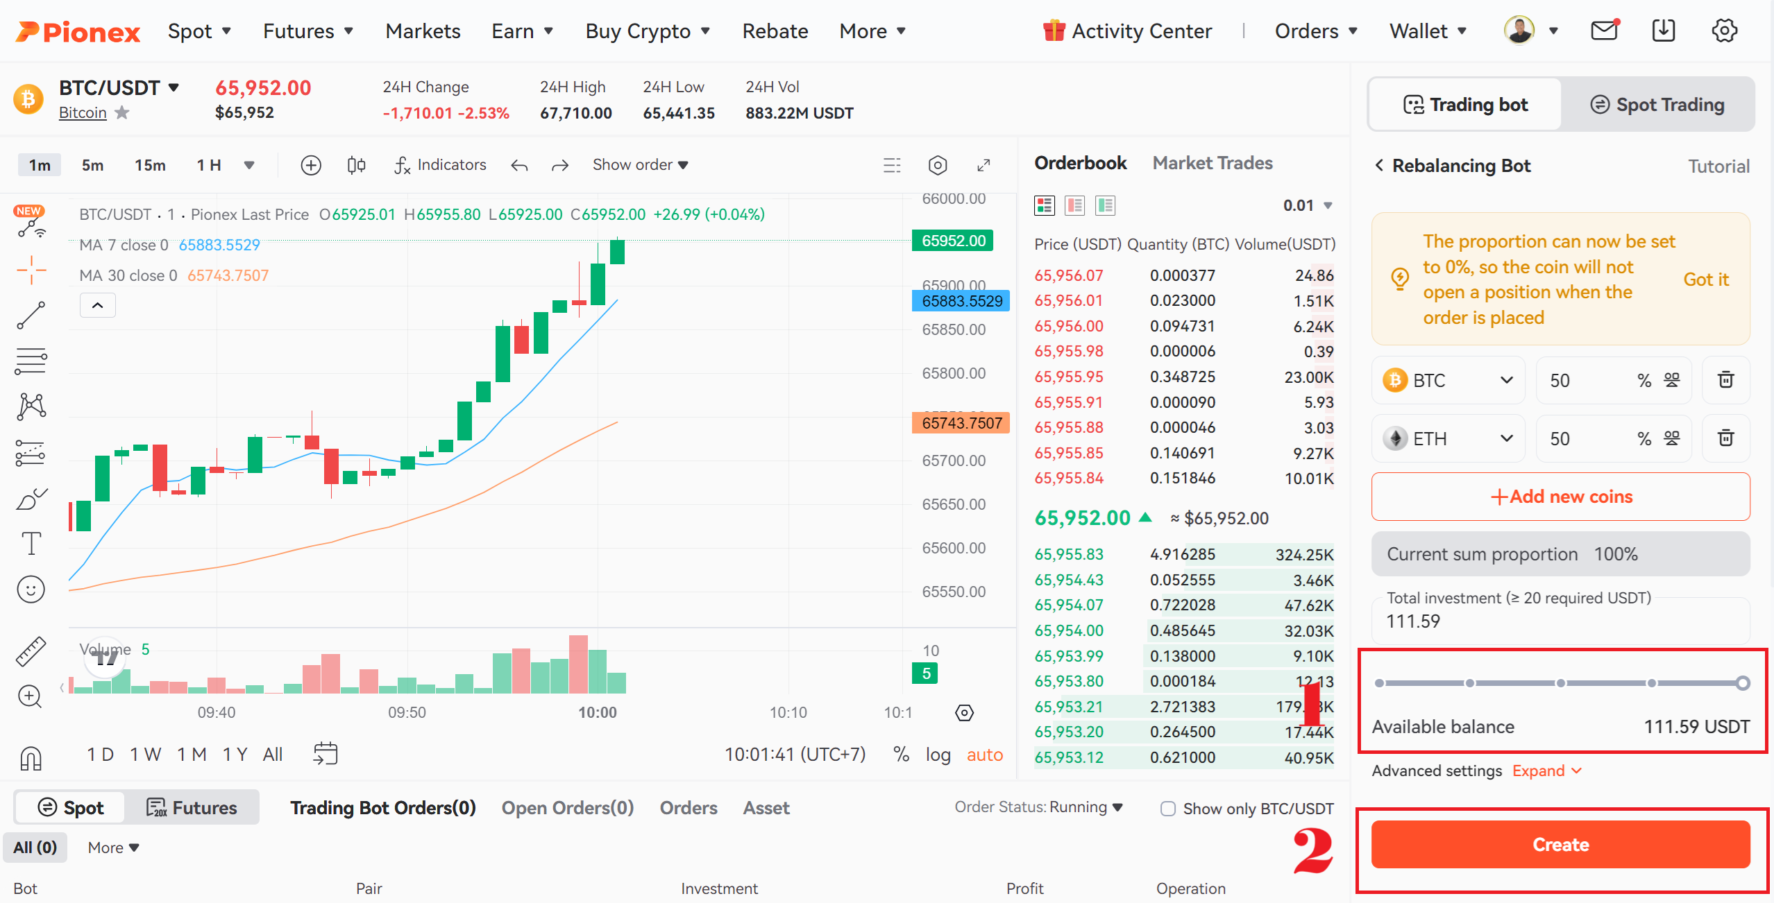1774x903 pixels.
Task: Expand the BTC/USDT pair selector
Action: [174, 87]
